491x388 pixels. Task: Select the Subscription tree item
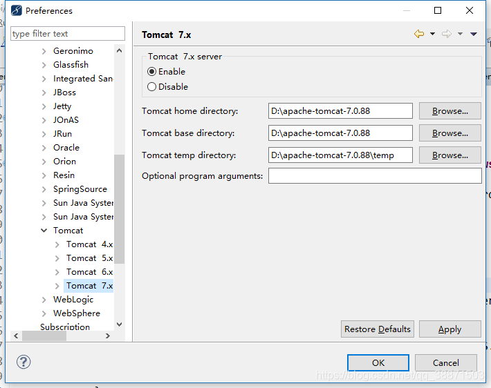click(65, 327)
